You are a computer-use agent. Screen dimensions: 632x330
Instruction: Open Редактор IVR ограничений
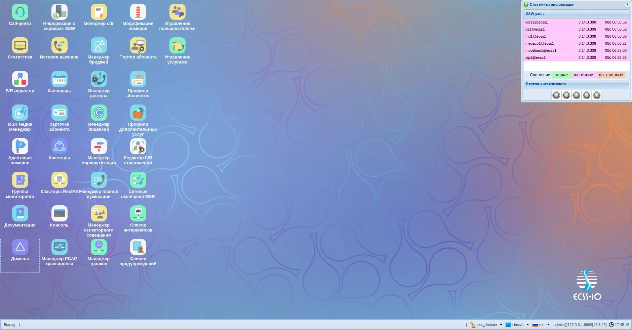pos(138,147)
